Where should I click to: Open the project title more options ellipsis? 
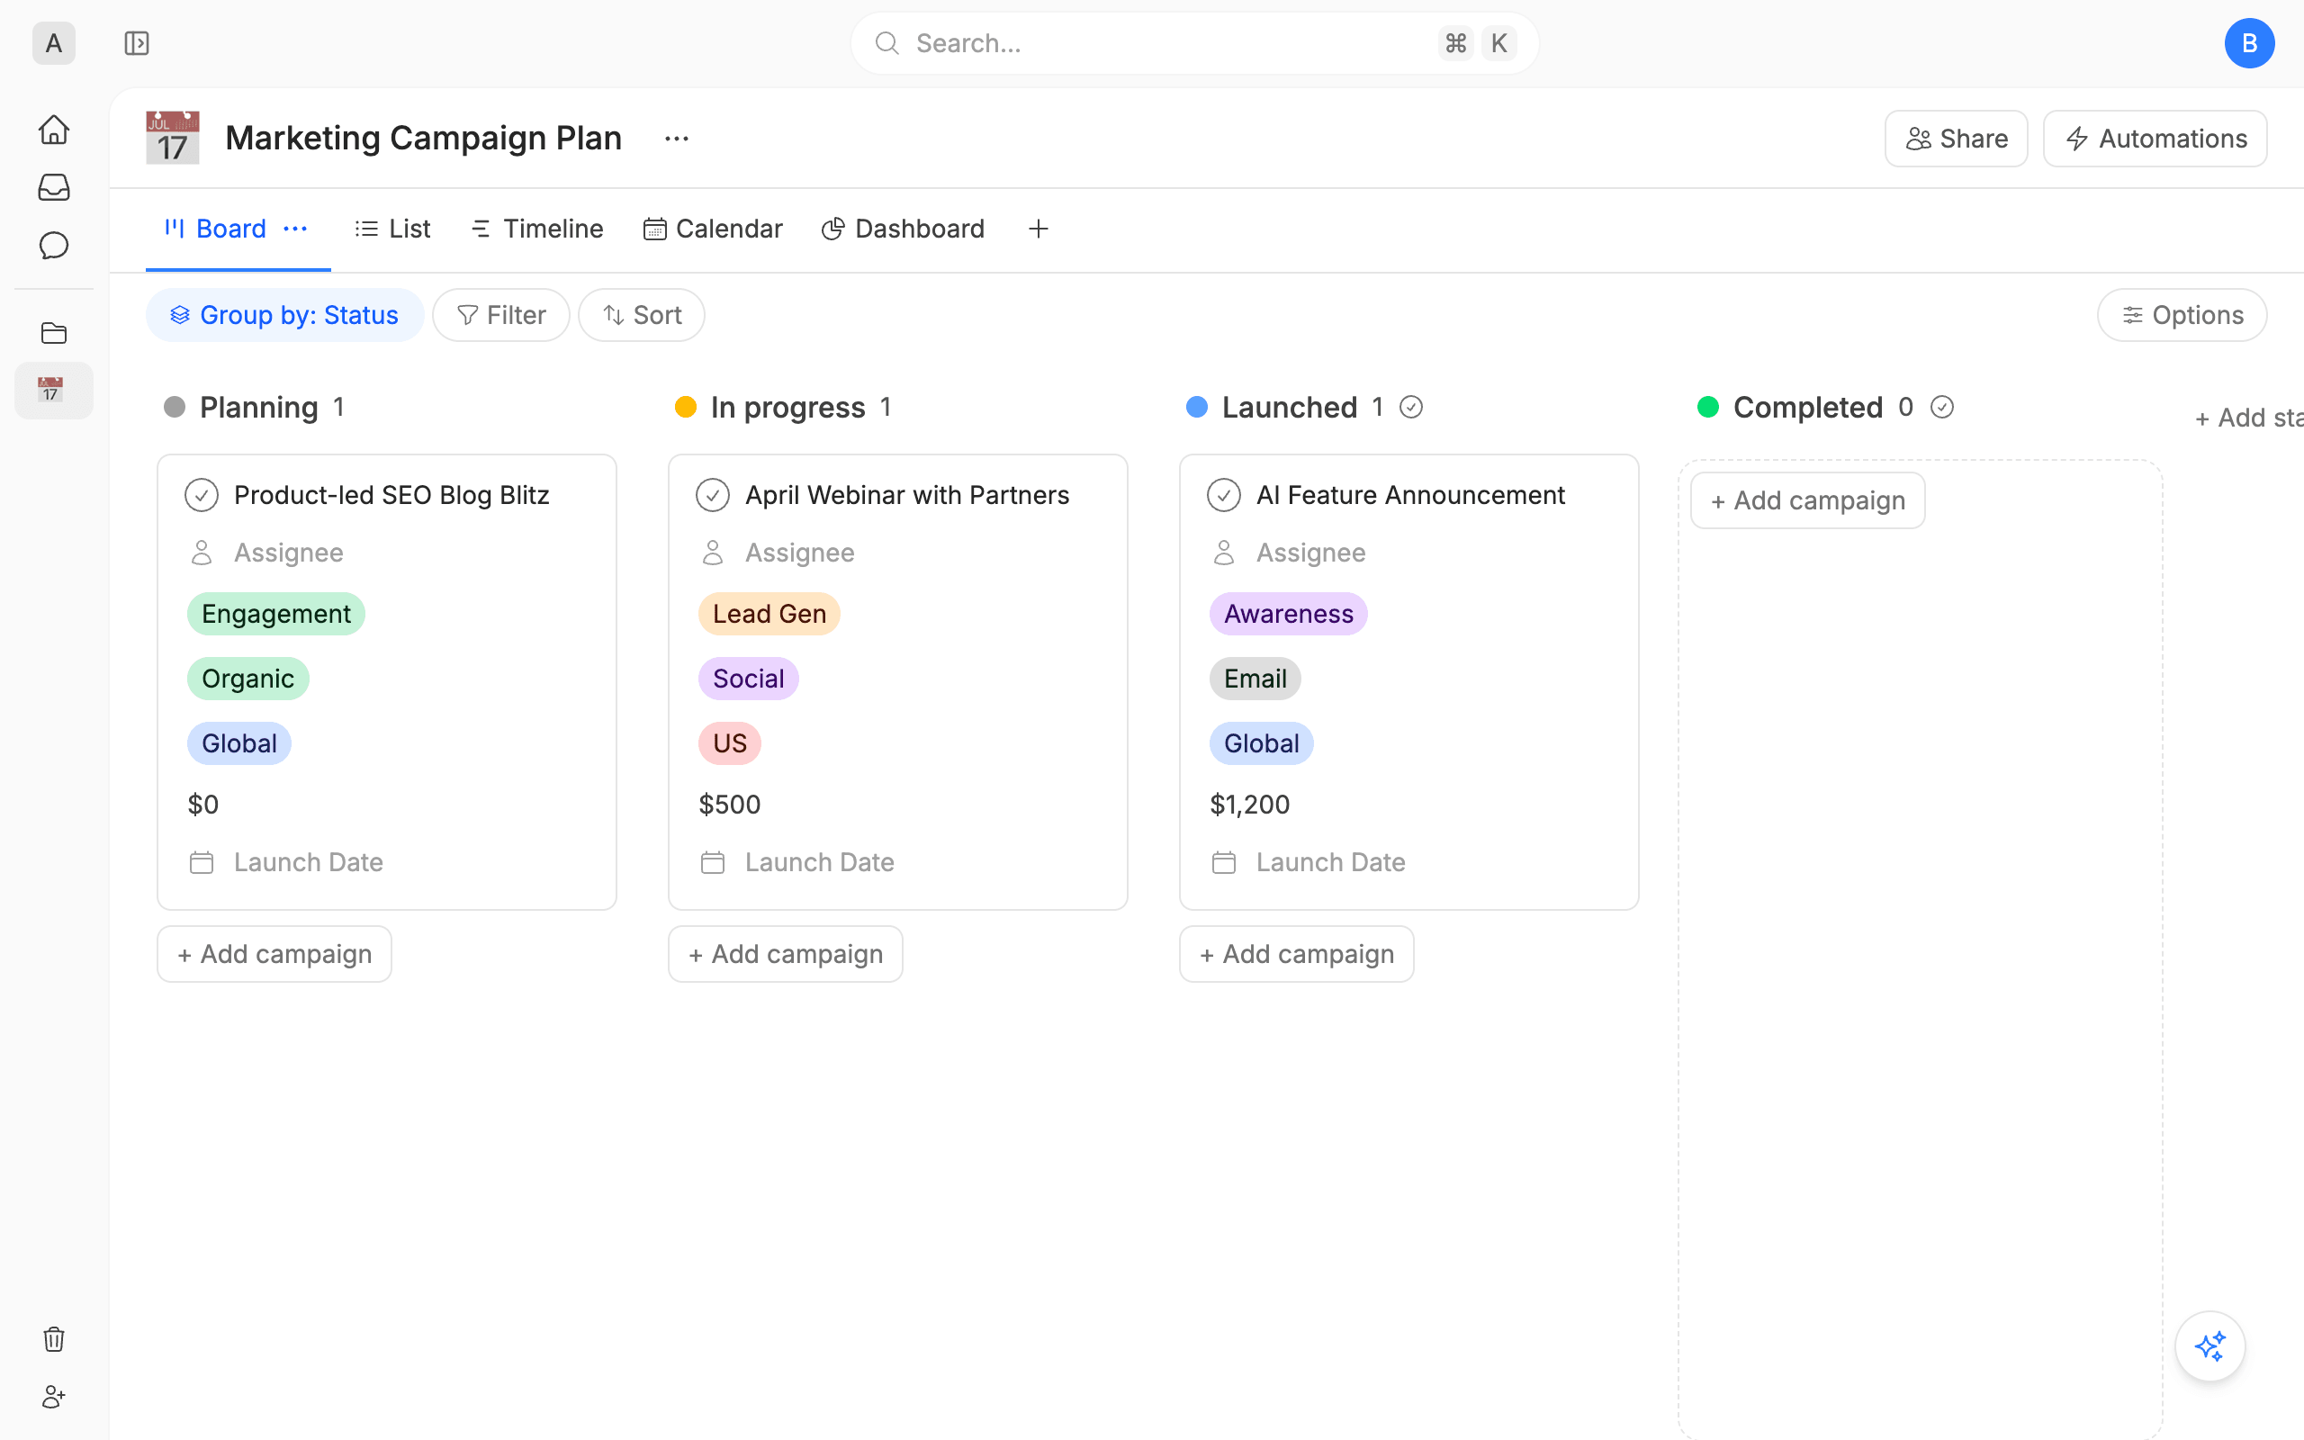coord(677,138)
